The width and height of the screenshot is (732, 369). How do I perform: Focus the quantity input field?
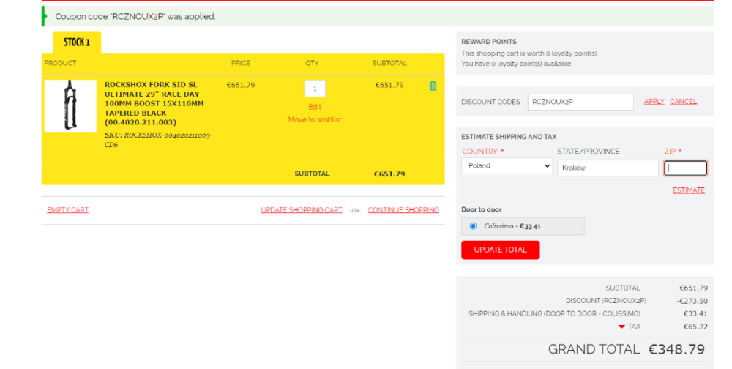click(x=315, y=89)
